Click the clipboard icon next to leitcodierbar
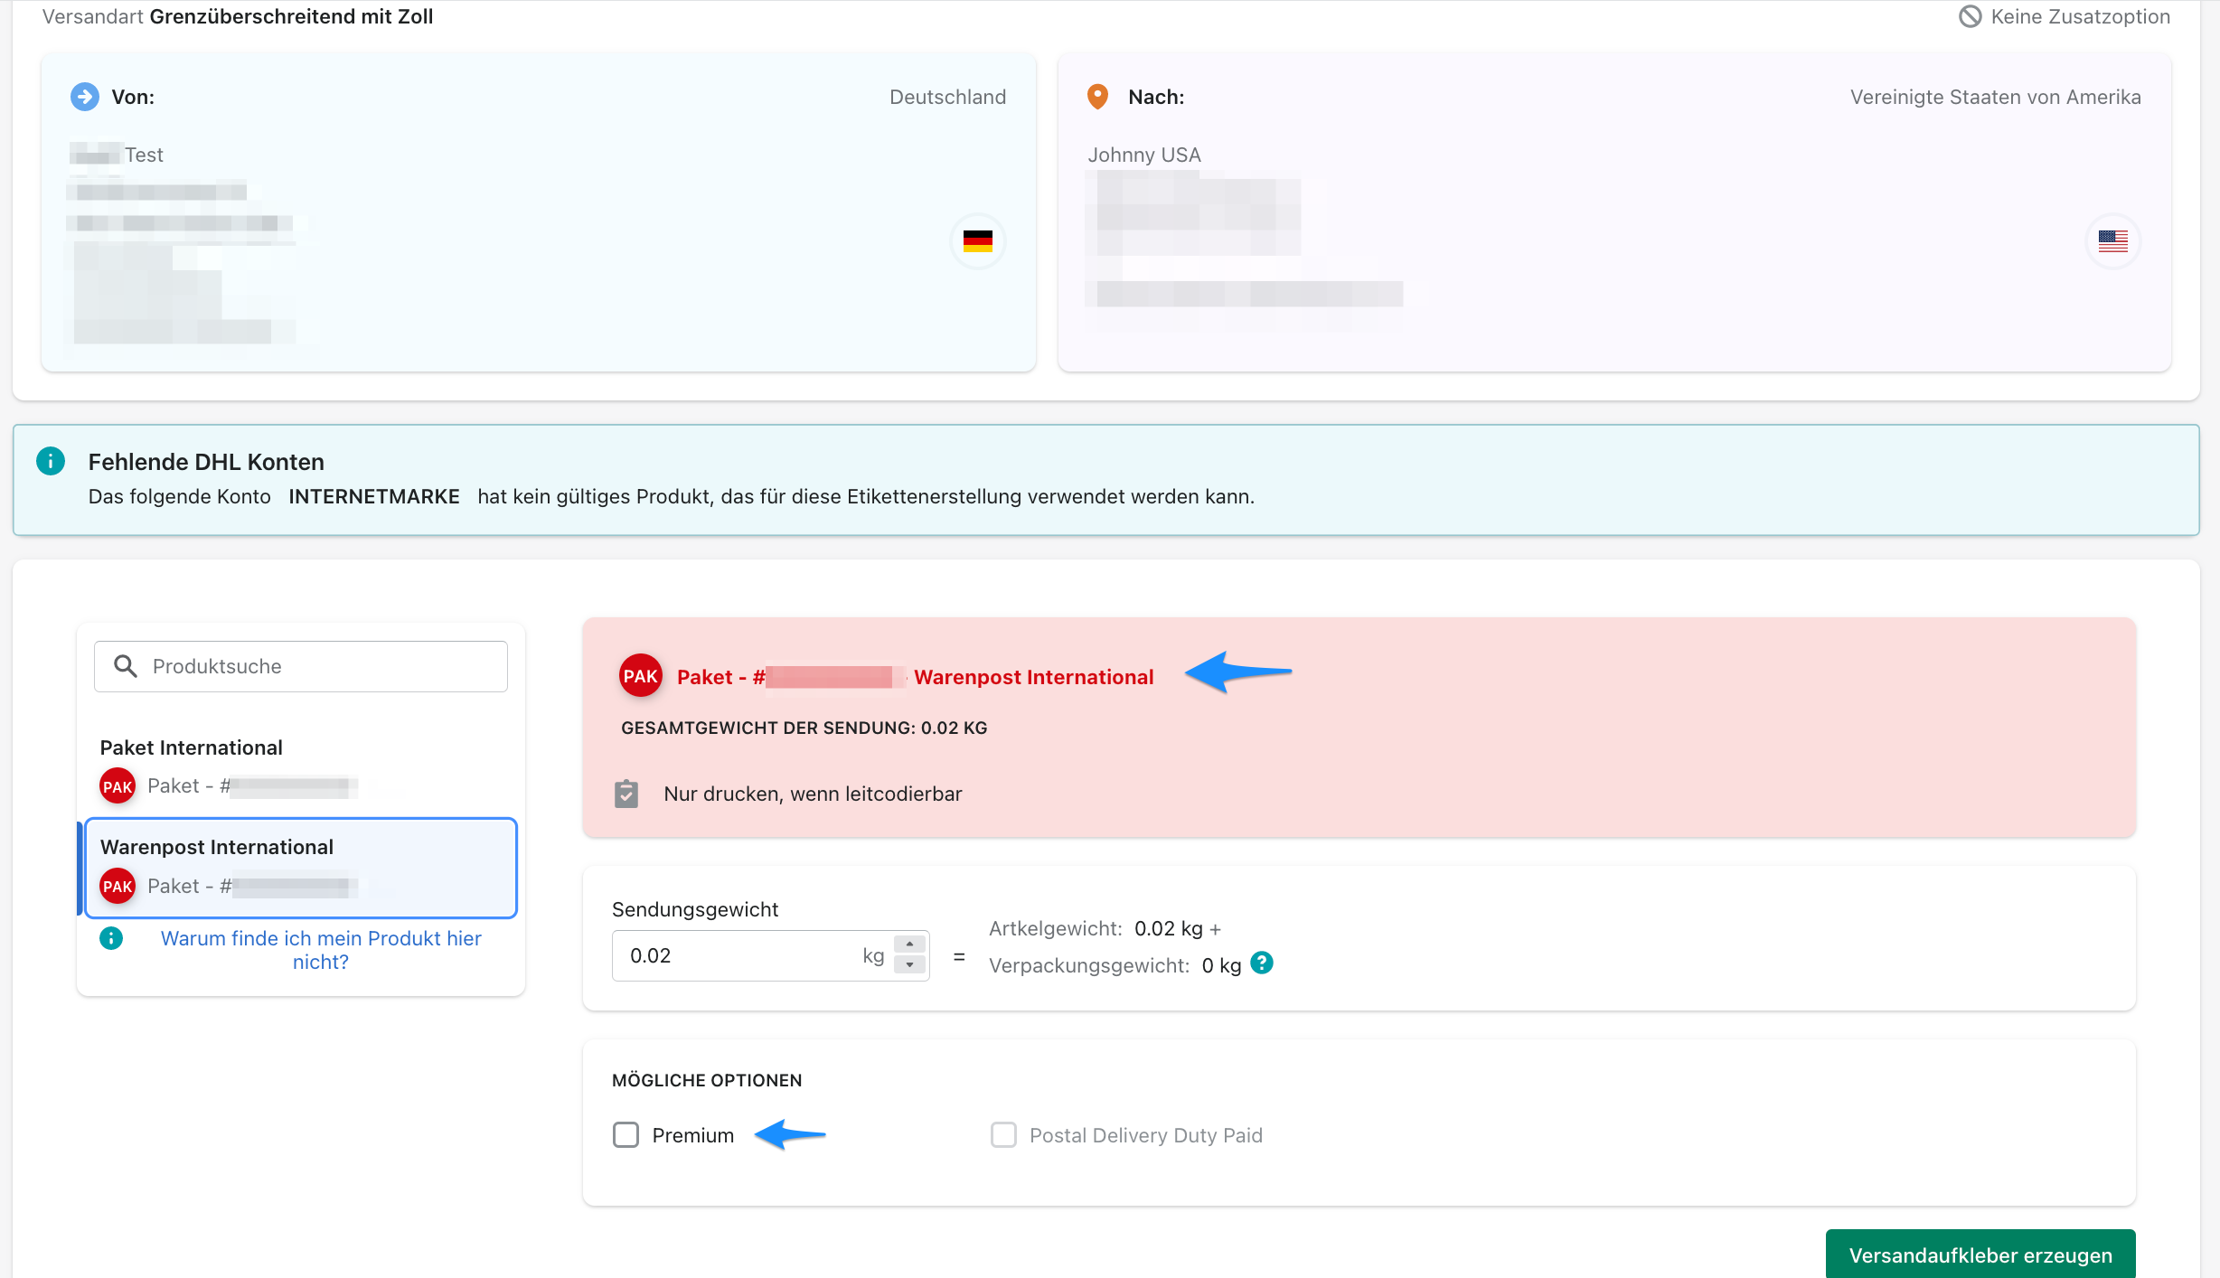 pyautogui.click(x=626, y=794)
